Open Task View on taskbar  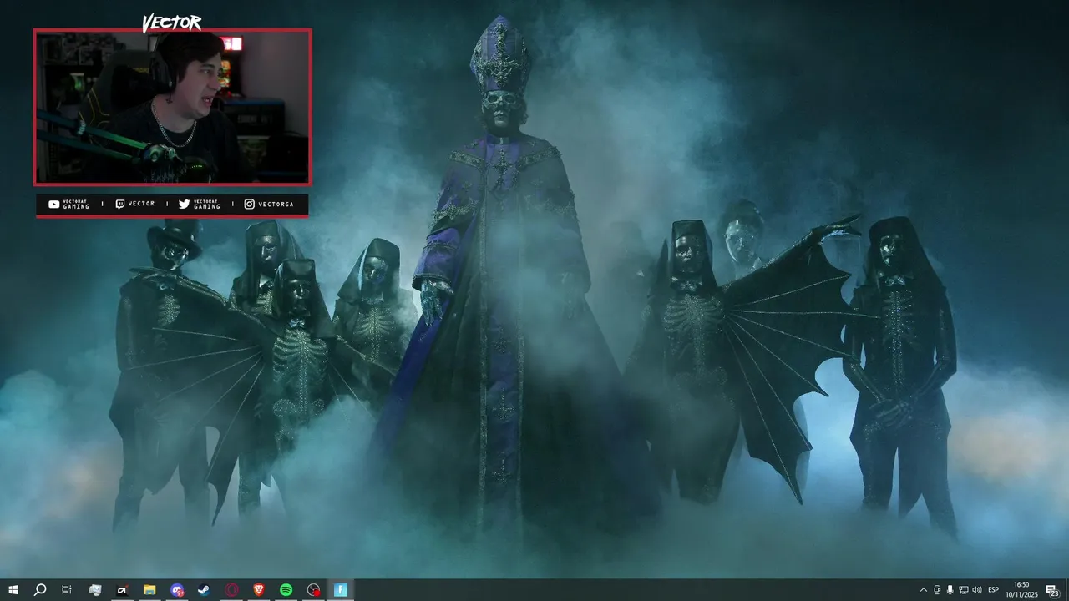coord(67,590)
